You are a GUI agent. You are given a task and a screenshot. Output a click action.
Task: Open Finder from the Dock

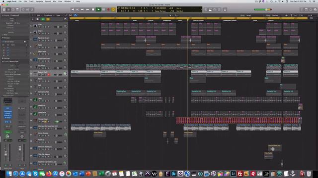pyautogui.click(x=9, y=174)
